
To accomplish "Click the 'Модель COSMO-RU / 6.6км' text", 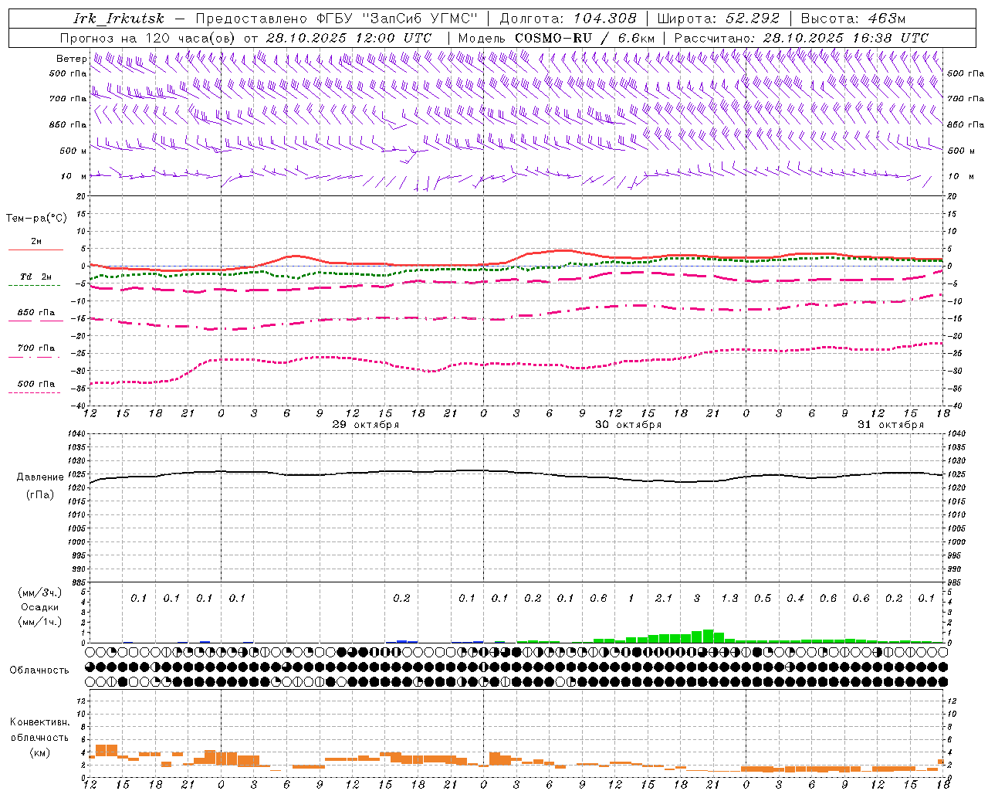I will [557, 38].
